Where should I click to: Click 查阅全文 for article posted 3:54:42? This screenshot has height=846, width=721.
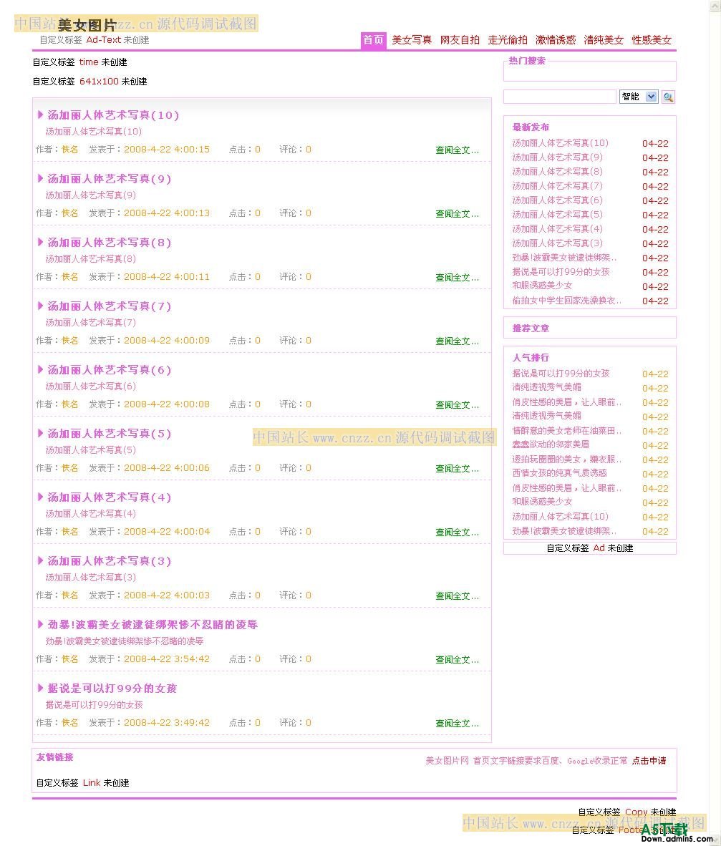[457, 659]
